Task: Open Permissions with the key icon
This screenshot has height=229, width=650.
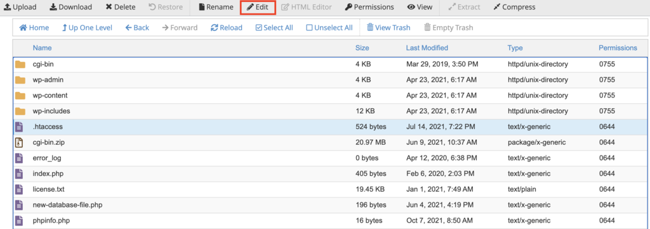Action: (369, 7)
